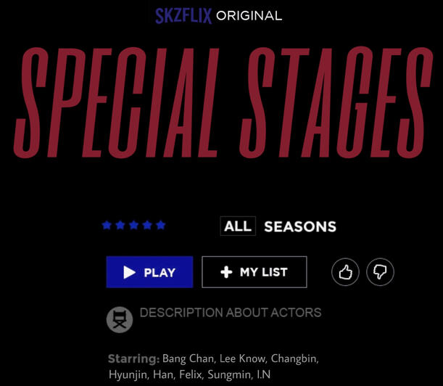This screenshot has height=386, width=443.
Task: Select the ALL seasons box
Action: point(238,226)
